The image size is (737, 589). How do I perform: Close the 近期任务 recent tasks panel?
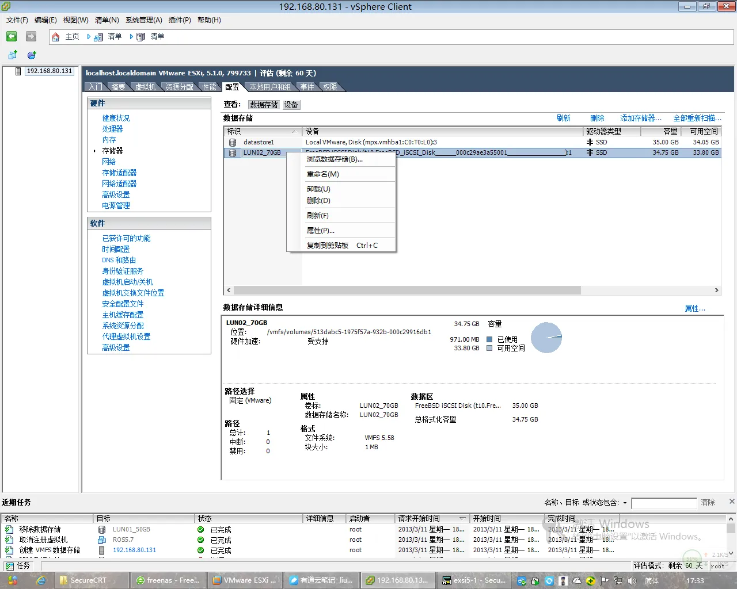pos(732,502)
